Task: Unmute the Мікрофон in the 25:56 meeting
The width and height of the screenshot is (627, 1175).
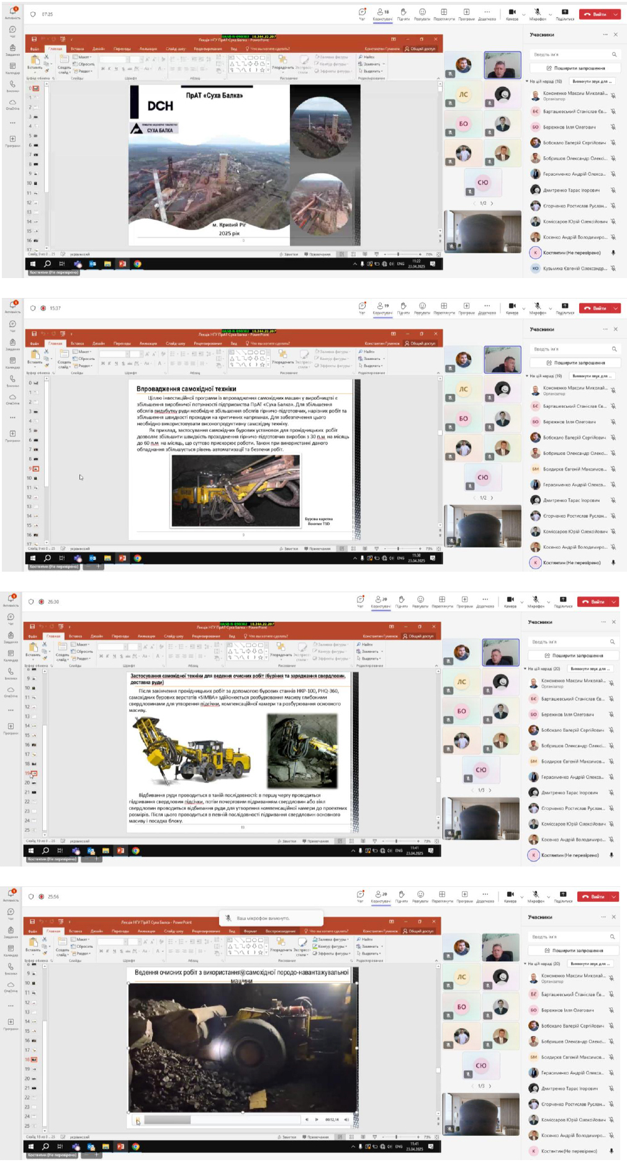Action: tap(536, 896)
